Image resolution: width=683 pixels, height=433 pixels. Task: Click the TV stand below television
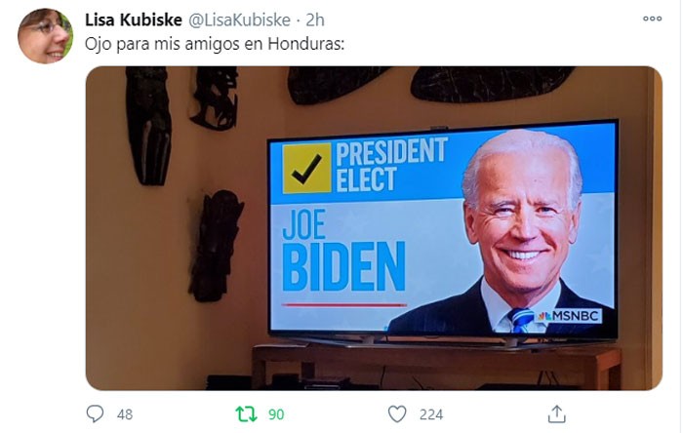coord(436,365)
